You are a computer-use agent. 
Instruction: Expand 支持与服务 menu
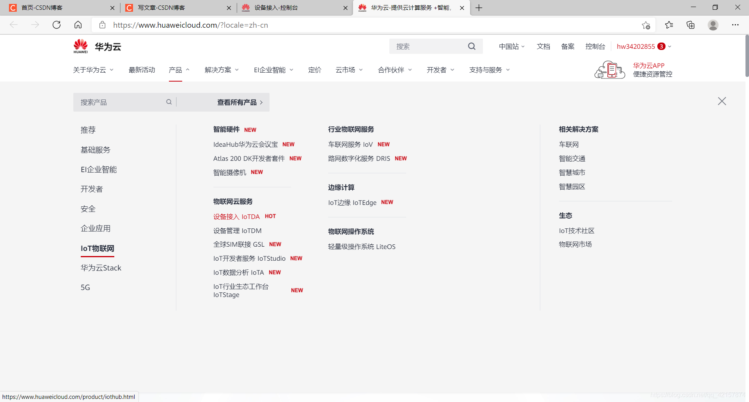[x=490, y=70]
